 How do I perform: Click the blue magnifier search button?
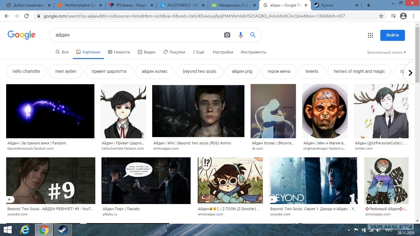(253, 35)
